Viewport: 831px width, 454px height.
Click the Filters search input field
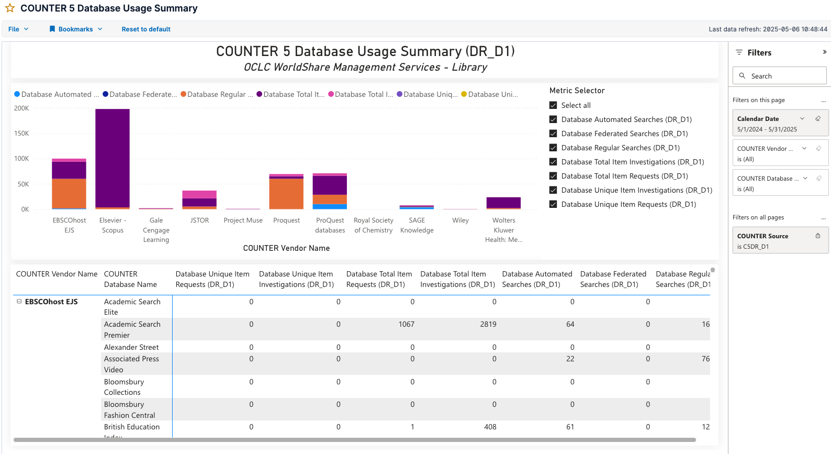pyautogui.click(x=779, y=76)
